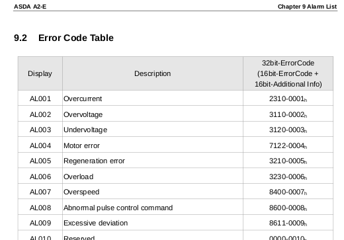Select the 'Overspeed' description
The width and height of the screenshot is (344, 240).
[81, 192]
